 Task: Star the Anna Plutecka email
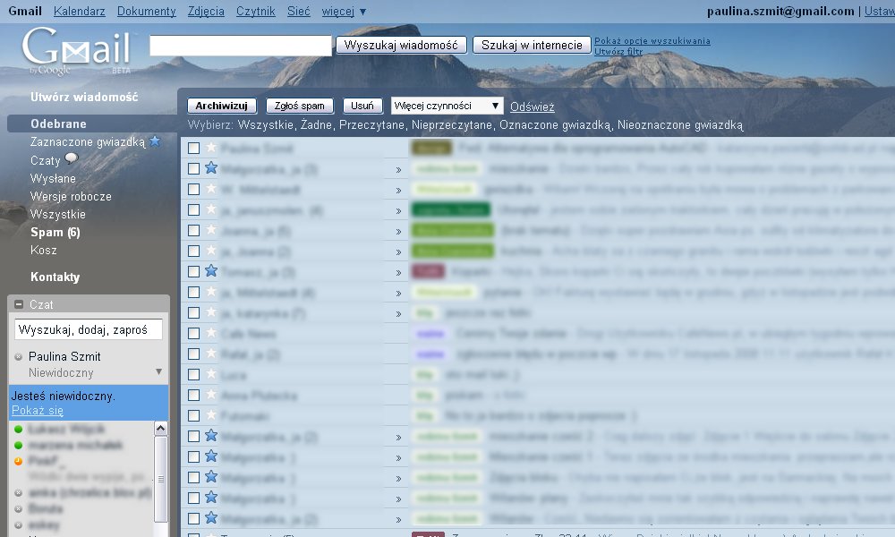point(211,395)
